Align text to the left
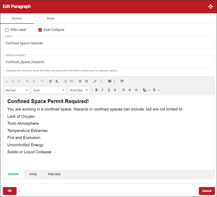 click(x=124, y=90)
